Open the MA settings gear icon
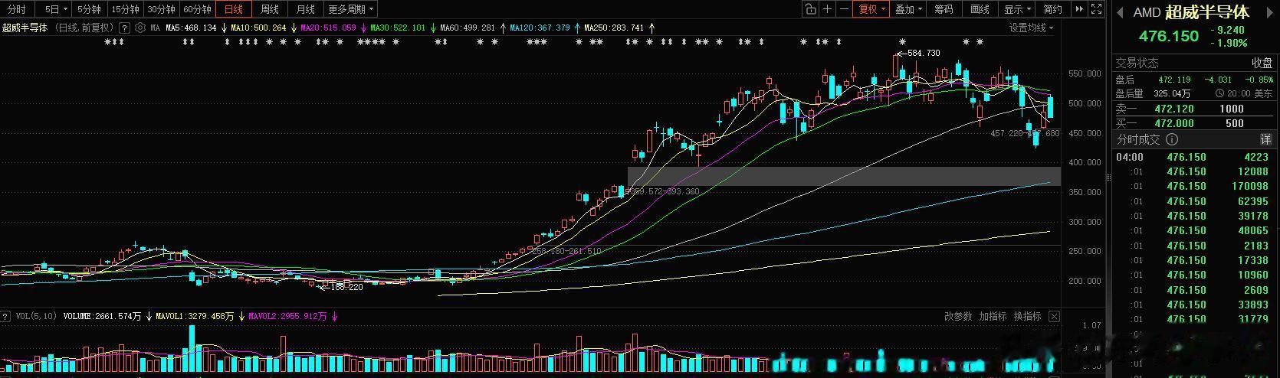Screen dimensions: 1280x378 click(140, 28)
